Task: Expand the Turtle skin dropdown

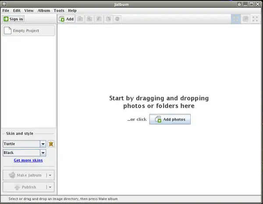Action: (43, 144)
